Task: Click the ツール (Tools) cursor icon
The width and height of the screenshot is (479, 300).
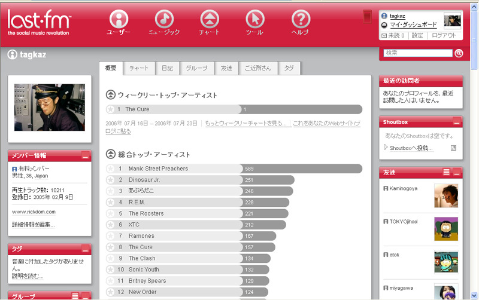Action: [x=254, y=19]
